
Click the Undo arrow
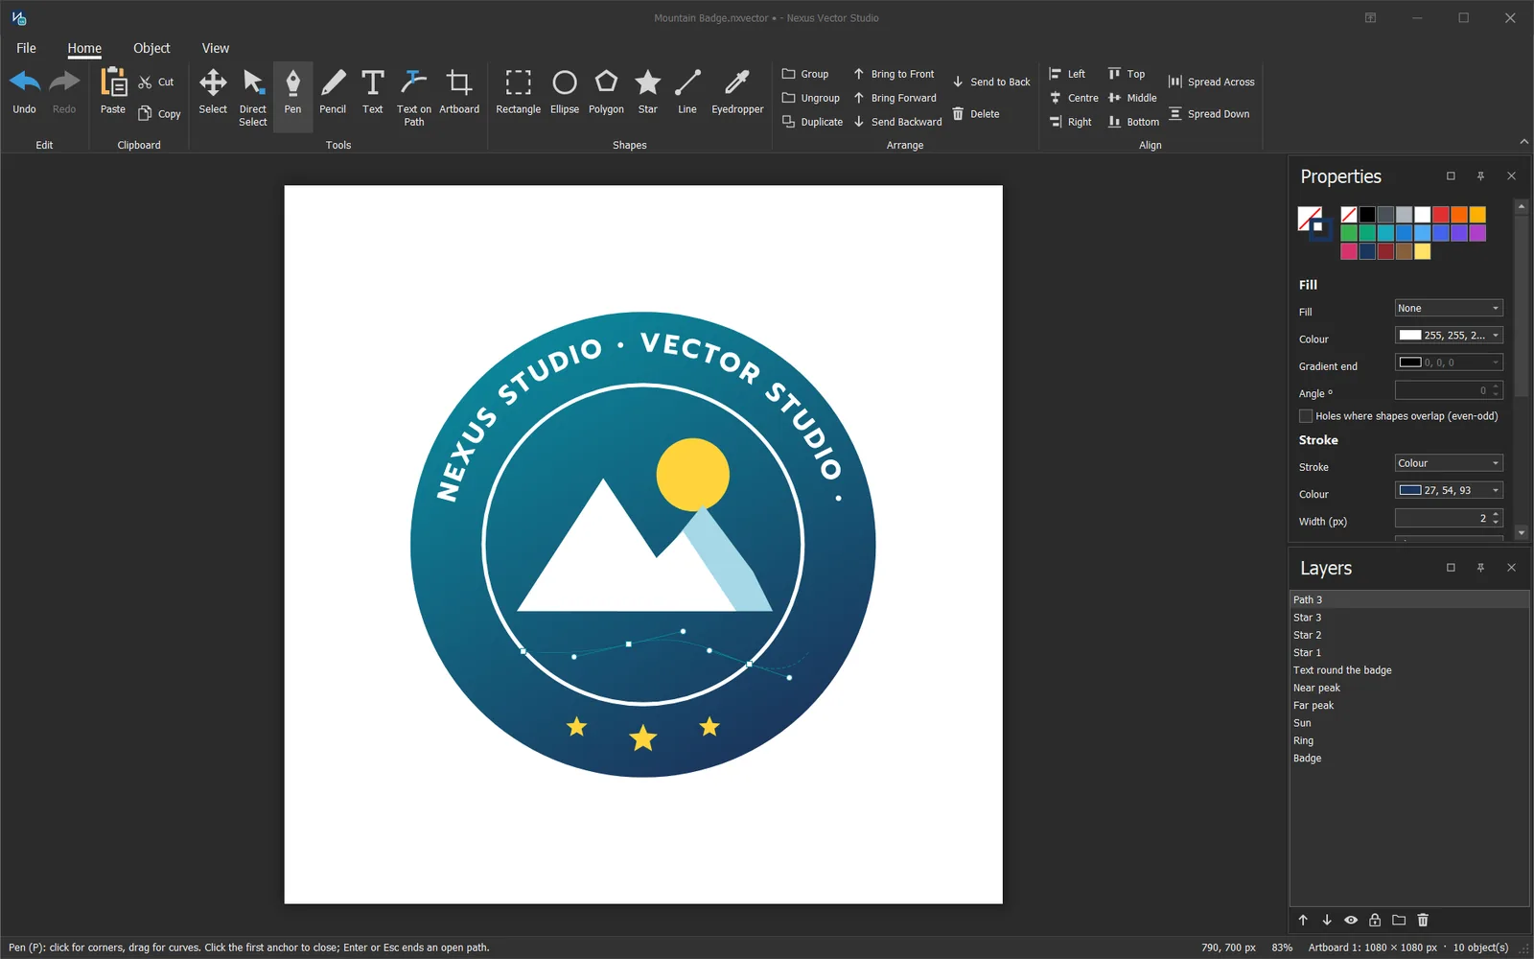point(25,92)
